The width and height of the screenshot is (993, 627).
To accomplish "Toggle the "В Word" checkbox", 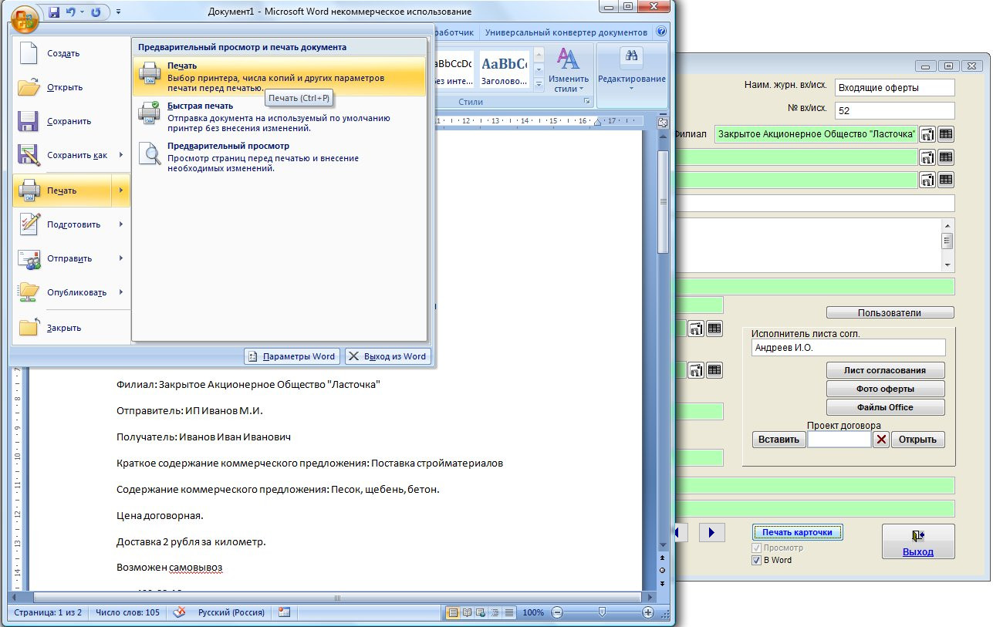I will (756, 560).
